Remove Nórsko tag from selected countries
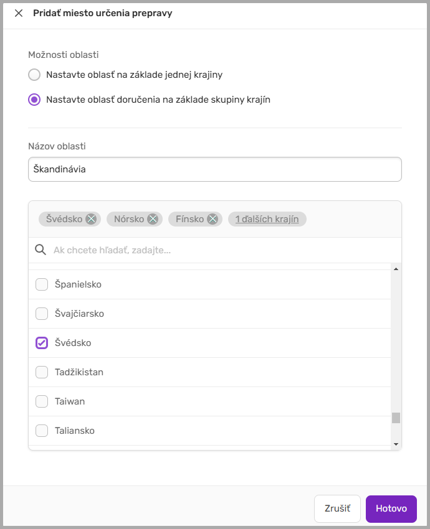This screenshot has width=430, height=529. 153,219
